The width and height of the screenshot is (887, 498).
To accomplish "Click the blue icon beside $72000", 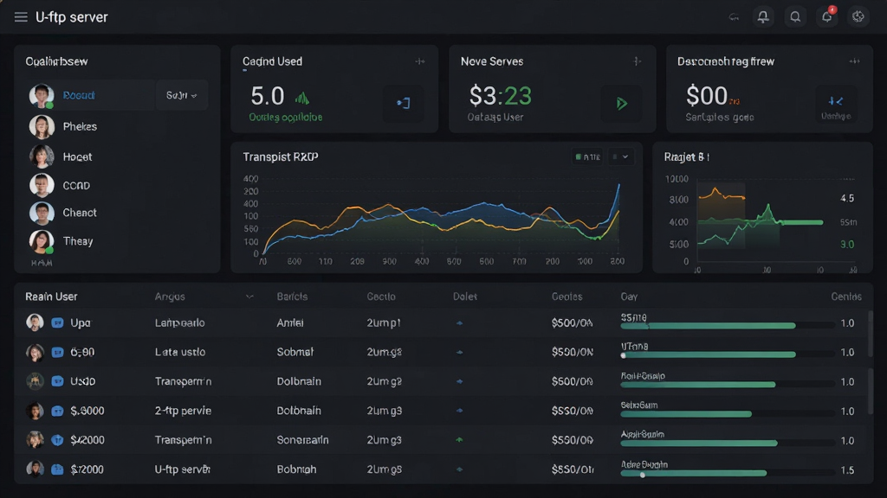I will click(x=57, y=469).
